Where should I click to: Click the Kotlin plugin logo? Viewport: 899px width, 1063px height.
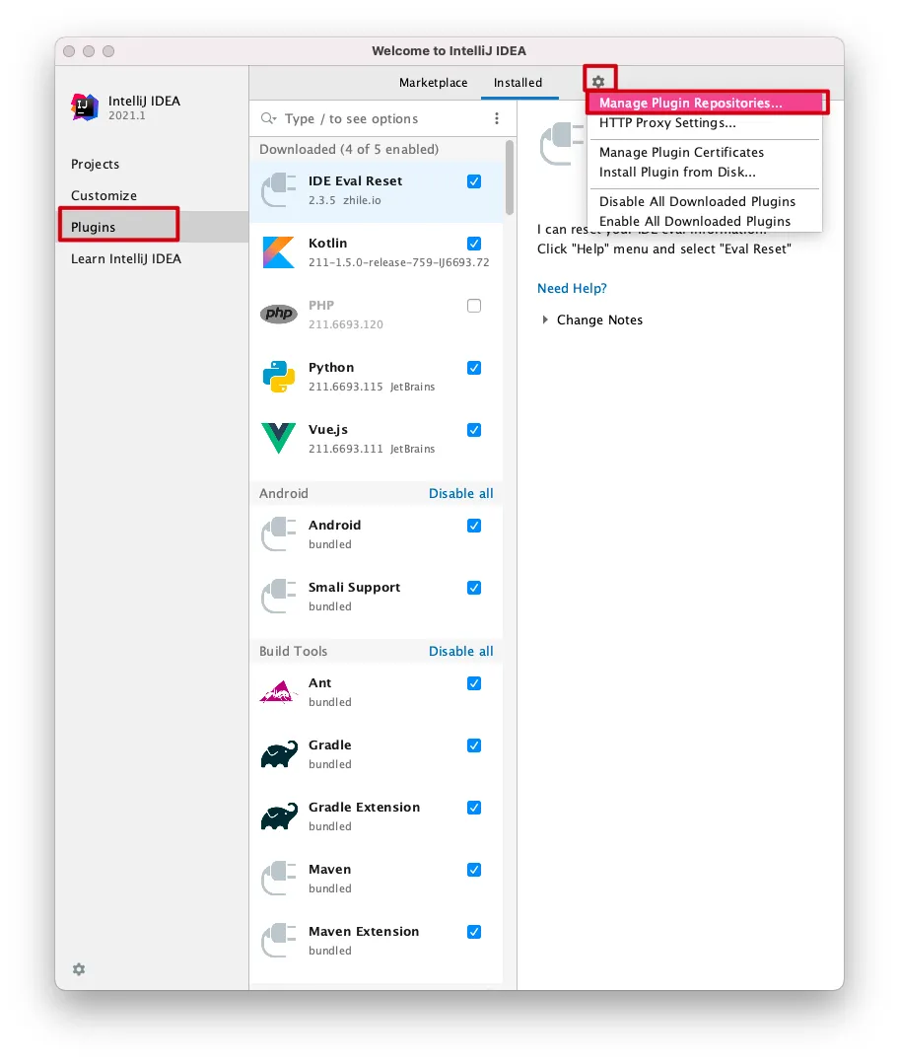(x=279, y=252)
